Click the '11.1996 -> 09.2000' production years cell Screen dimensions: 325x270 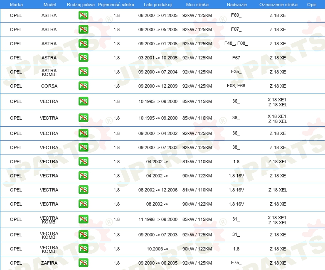[158, 219]
